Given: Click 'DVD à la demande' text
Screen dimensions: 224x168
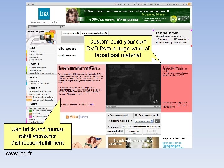Looking at the screenshot, I should 67,56.
